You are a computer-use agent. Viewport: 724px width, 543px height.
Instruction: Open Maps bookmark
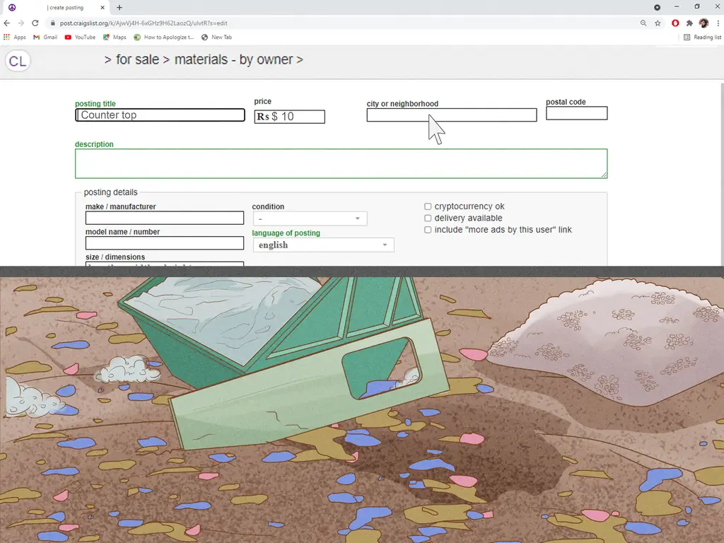pyautogui.click(x=115, y=37)
